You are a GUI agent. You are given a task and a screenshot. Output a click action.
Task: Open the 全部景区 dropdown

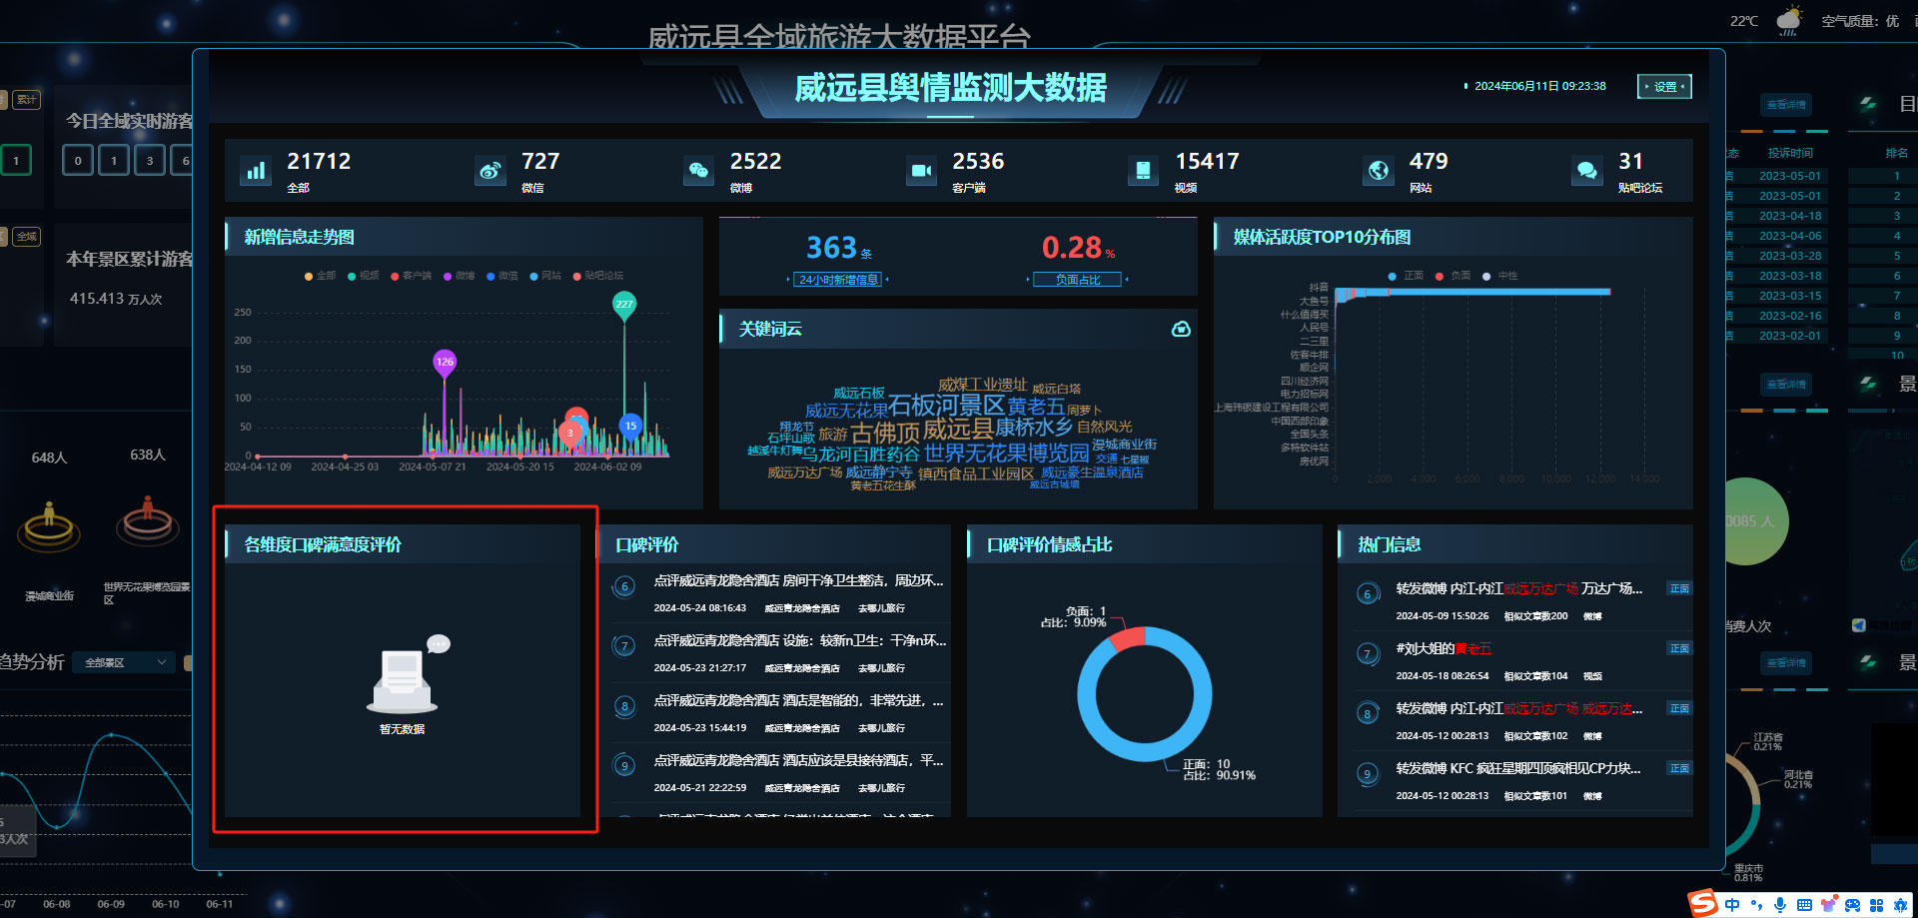click(124, 662)
